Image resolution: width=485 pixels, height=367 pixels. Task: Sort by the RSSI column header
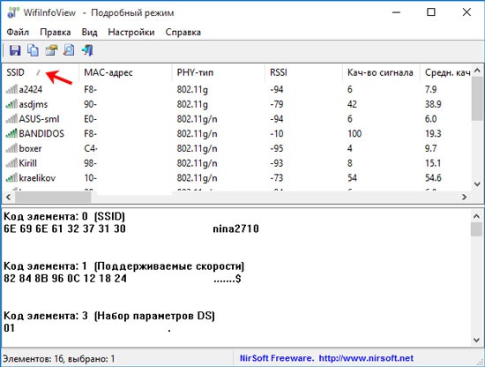(303, 72)
